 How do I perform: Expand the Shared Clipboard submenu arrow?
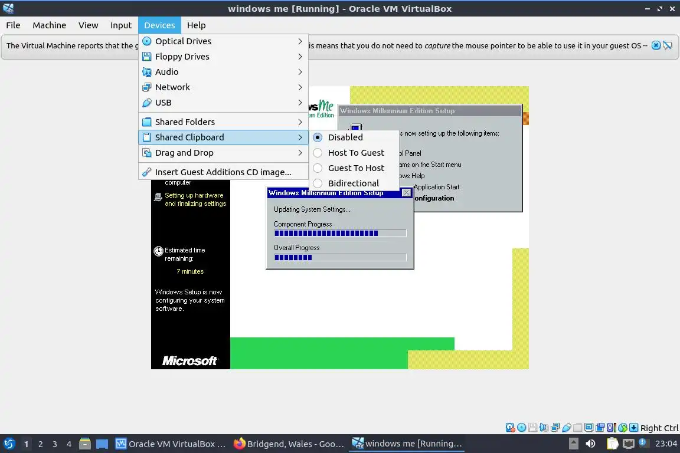[300, 137]
